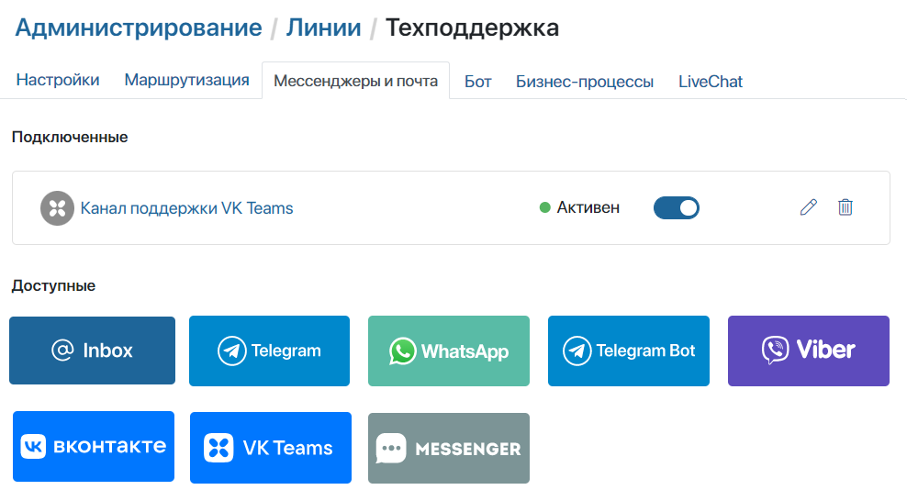Connect the Telegram messenger

click(x=270, y=351)
